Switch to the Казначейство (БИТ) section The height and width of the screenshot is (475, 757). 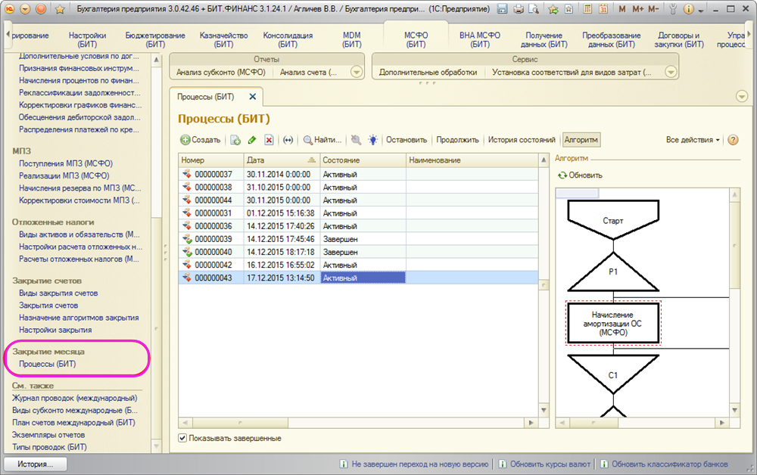pos(223,40)
